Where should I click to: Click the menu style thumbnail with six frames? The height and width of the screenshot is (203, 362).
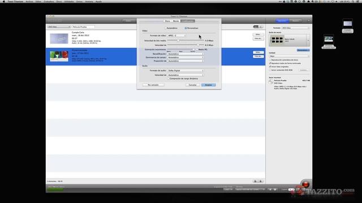coord(277,40)
